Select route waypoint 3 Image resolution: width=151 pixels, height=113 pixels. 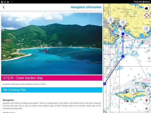click(104, 84)
